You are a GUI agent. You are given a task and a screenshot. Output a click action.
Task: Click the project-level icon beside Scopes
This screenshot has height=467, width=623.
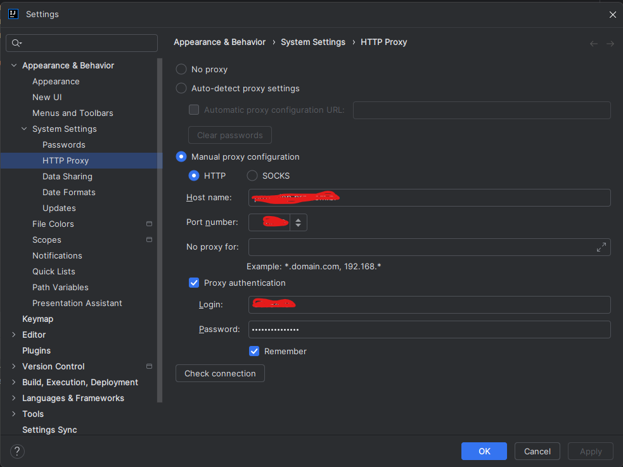[x=150, y=240]
